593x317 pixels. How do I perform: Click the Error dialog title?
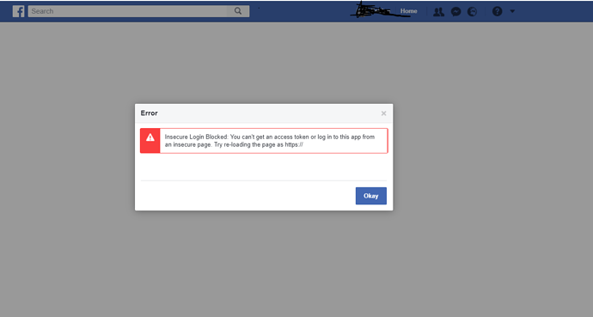pyautogui.click(x=149, y=113)
